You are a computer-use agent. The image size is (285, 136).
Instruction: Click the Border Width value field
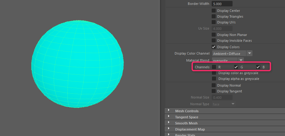coord(222,4)
